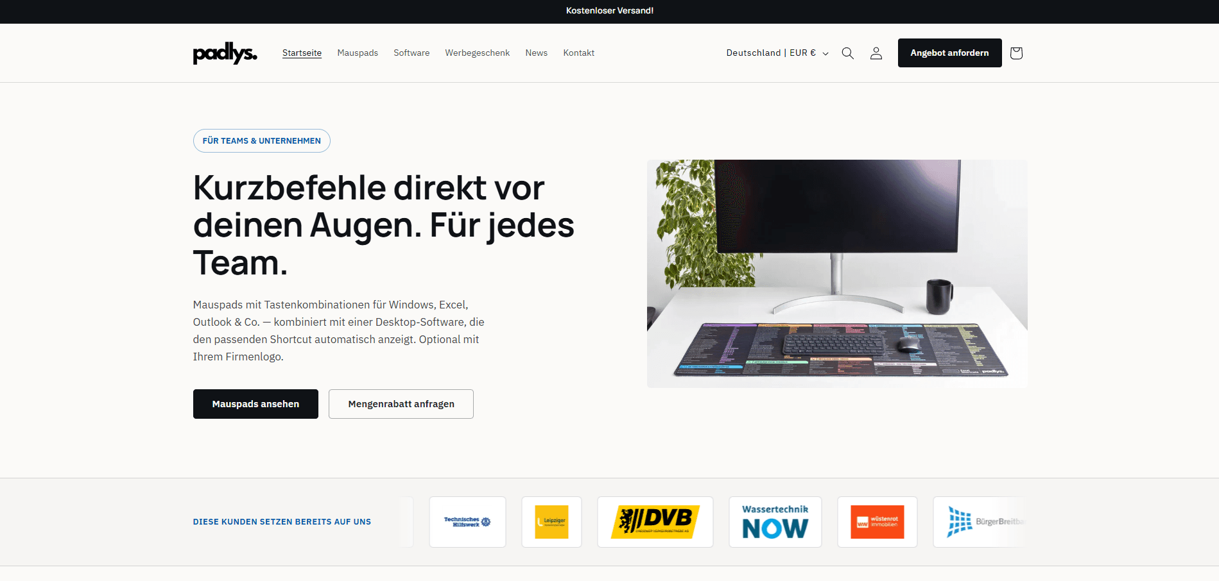This screenshot has height=581, width=1219.
Task: Click the desk mousepad hero image
Action: coord(837,274)
